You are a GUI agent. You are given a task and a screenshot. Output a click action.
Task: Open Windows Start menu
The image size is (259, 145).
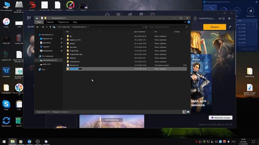pos(4,141)
